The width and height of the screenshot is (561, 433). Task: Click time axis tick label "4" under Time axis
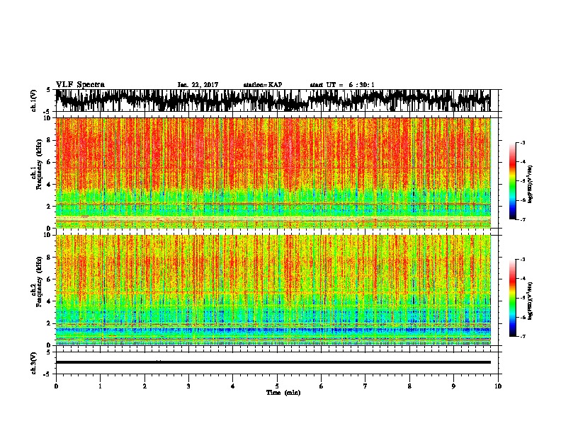[232, 386]
